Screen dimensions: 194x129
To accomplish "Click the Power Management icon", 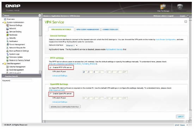I will click(7, 45).
